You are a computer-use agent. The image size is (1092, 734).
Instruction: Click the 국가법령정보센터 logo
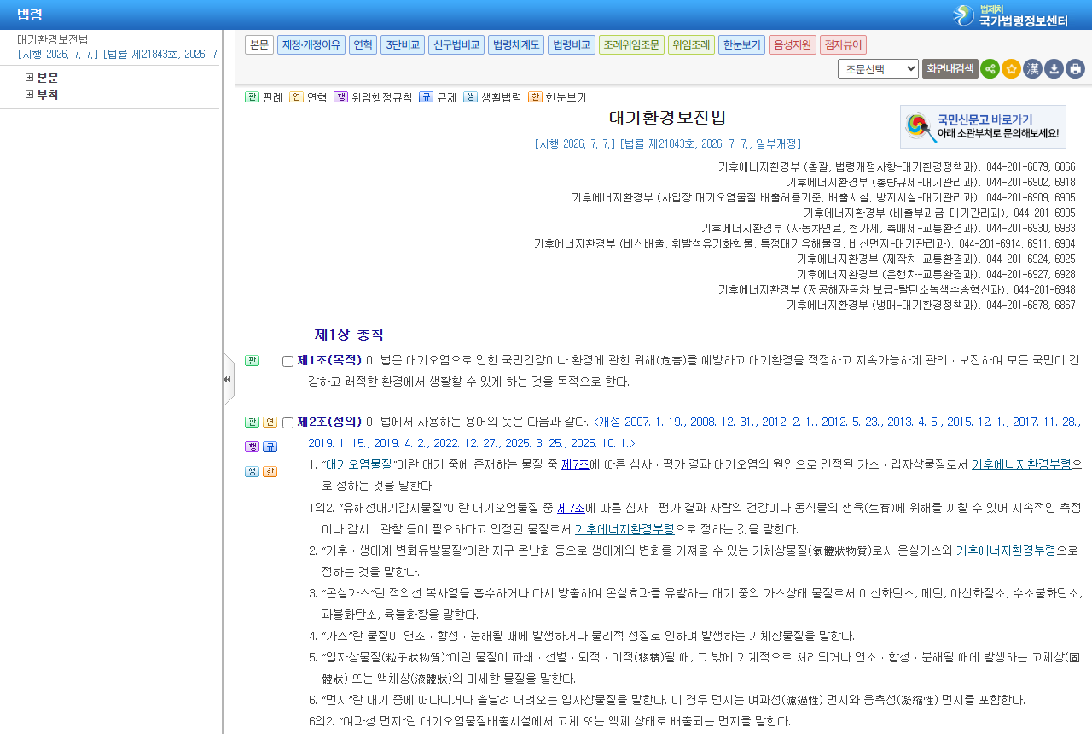pos(1011,15)
